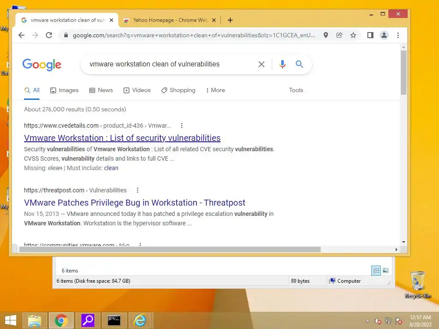Click '89 bytes' in Explorer status bar
This screenshot has width=439, height=329.
click(300, 281)
